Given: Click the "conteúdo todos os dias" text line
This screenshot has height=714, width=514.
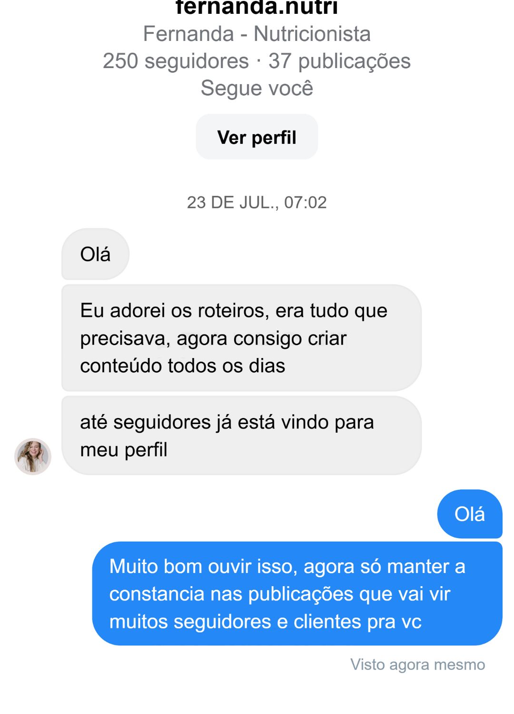Looking at the screenshot, I should pos(182,366).
